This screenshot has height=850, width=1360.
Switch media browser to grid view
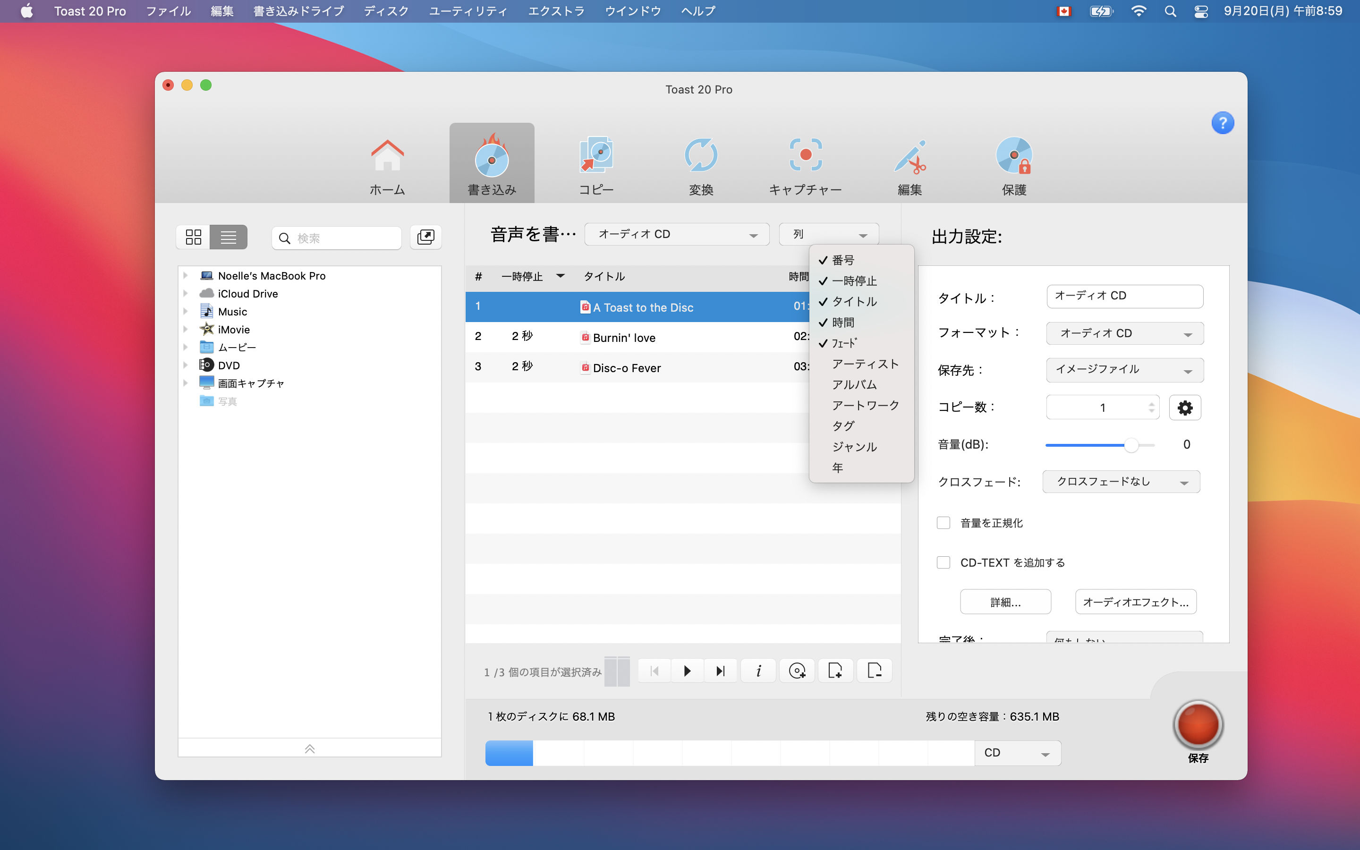pos(193,237)
